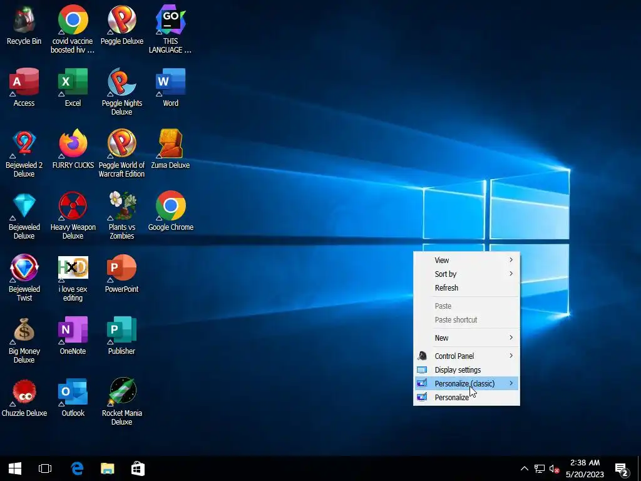Select the Word desktop shortcut
641x481 pixels.
[x=170, y=88]
